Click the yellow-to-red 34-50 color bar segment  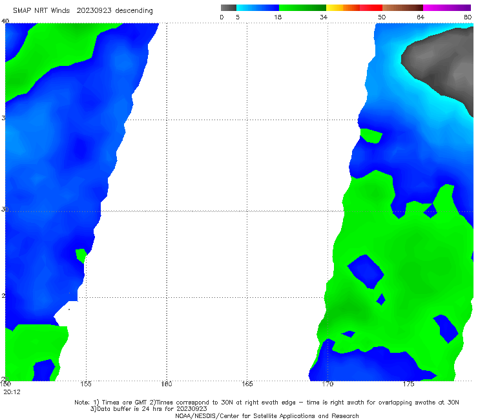pyautogui.click(x=354, y=8)
